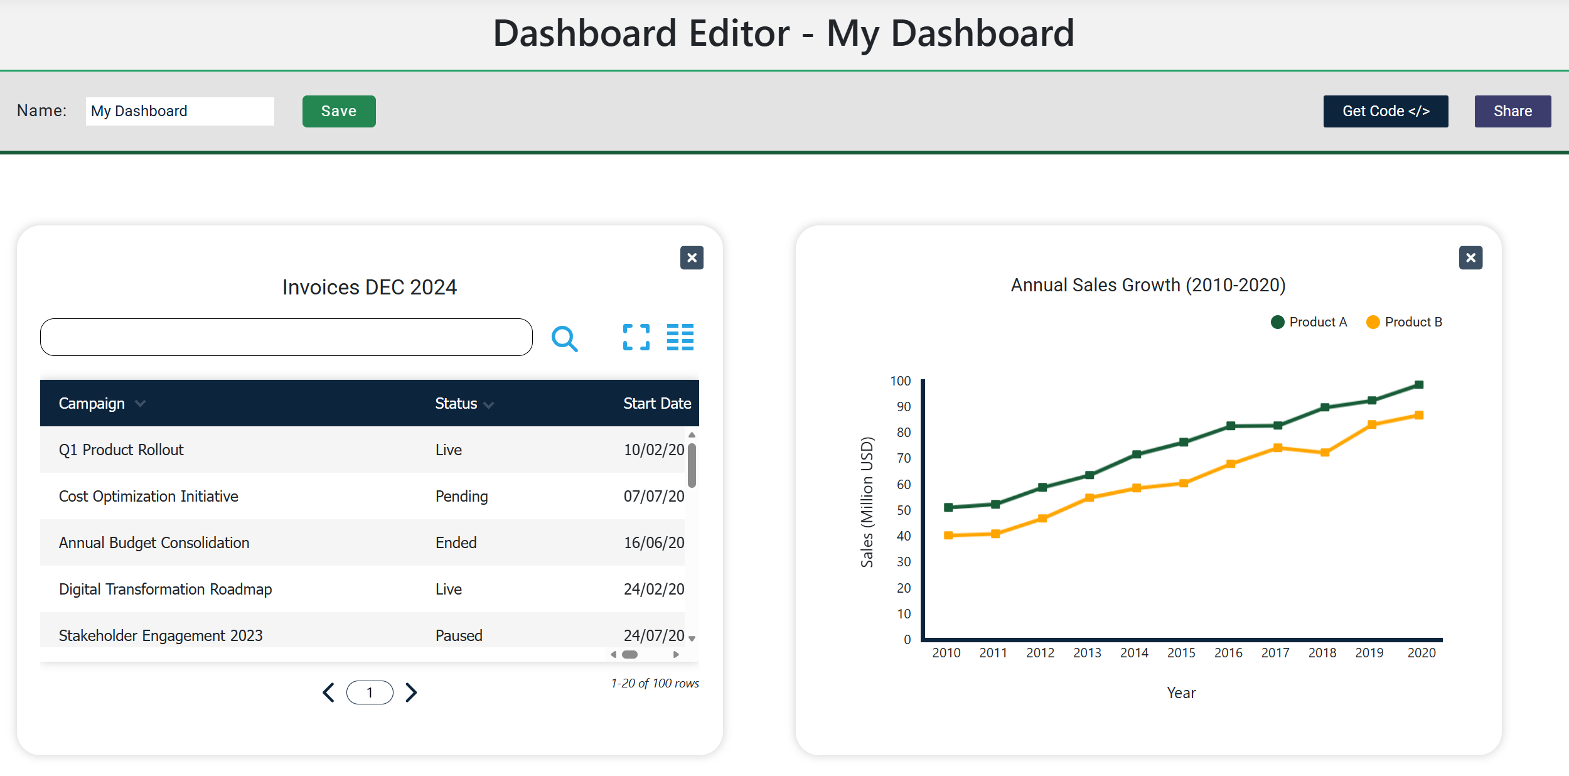Click the dashboard Name input field

click(x=179, y=110)
